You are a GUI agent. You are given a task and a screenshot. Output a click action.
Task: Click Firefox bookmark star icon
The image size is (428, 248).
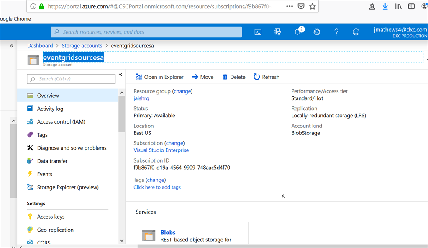point(313,6)
